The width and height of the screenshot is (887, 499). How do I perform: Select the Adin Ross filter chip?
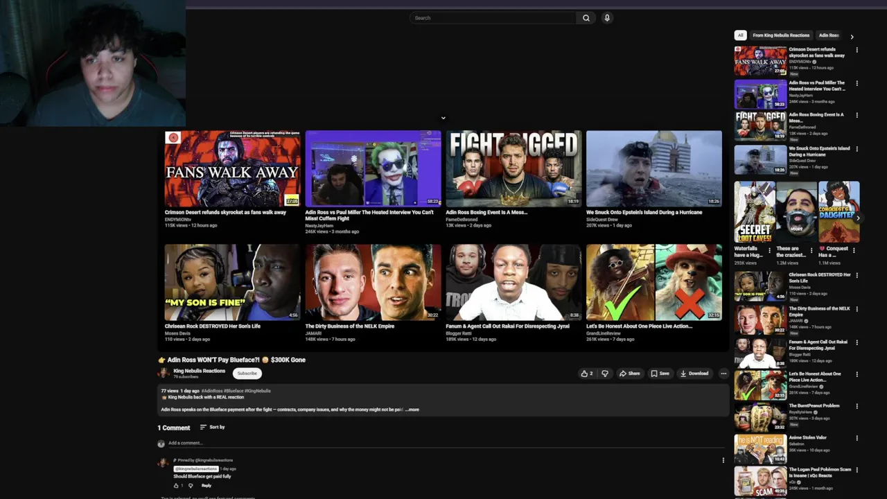tap(829, 35)
